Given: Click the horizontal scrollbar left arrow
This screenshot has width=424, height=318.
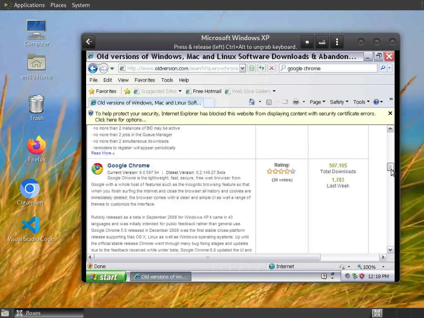Looking at the screenshot, I should (90, 257).
